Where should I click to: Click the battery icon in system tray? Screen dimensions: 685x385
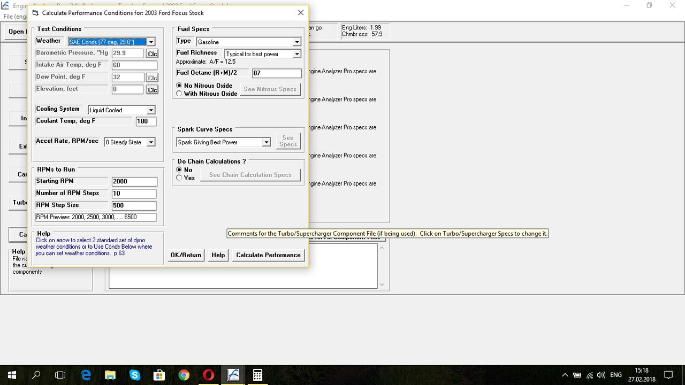click(x=577, y=375)
